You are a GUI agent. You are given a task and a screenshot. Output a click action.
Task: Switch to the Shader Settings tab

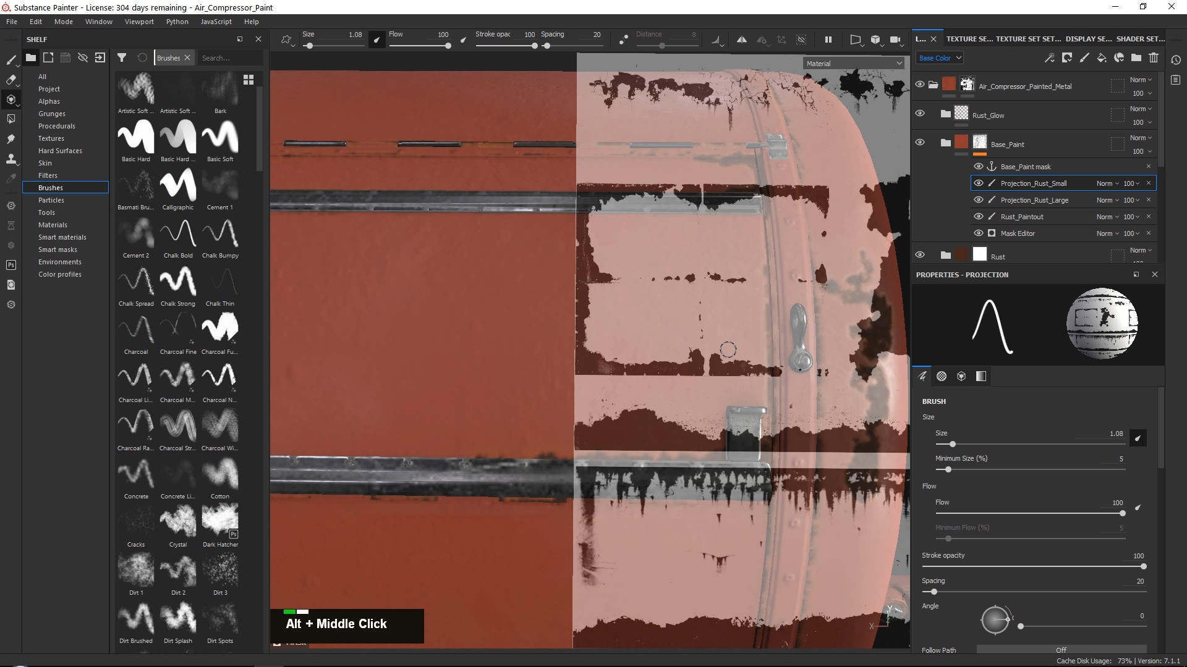coord(1140,39)
